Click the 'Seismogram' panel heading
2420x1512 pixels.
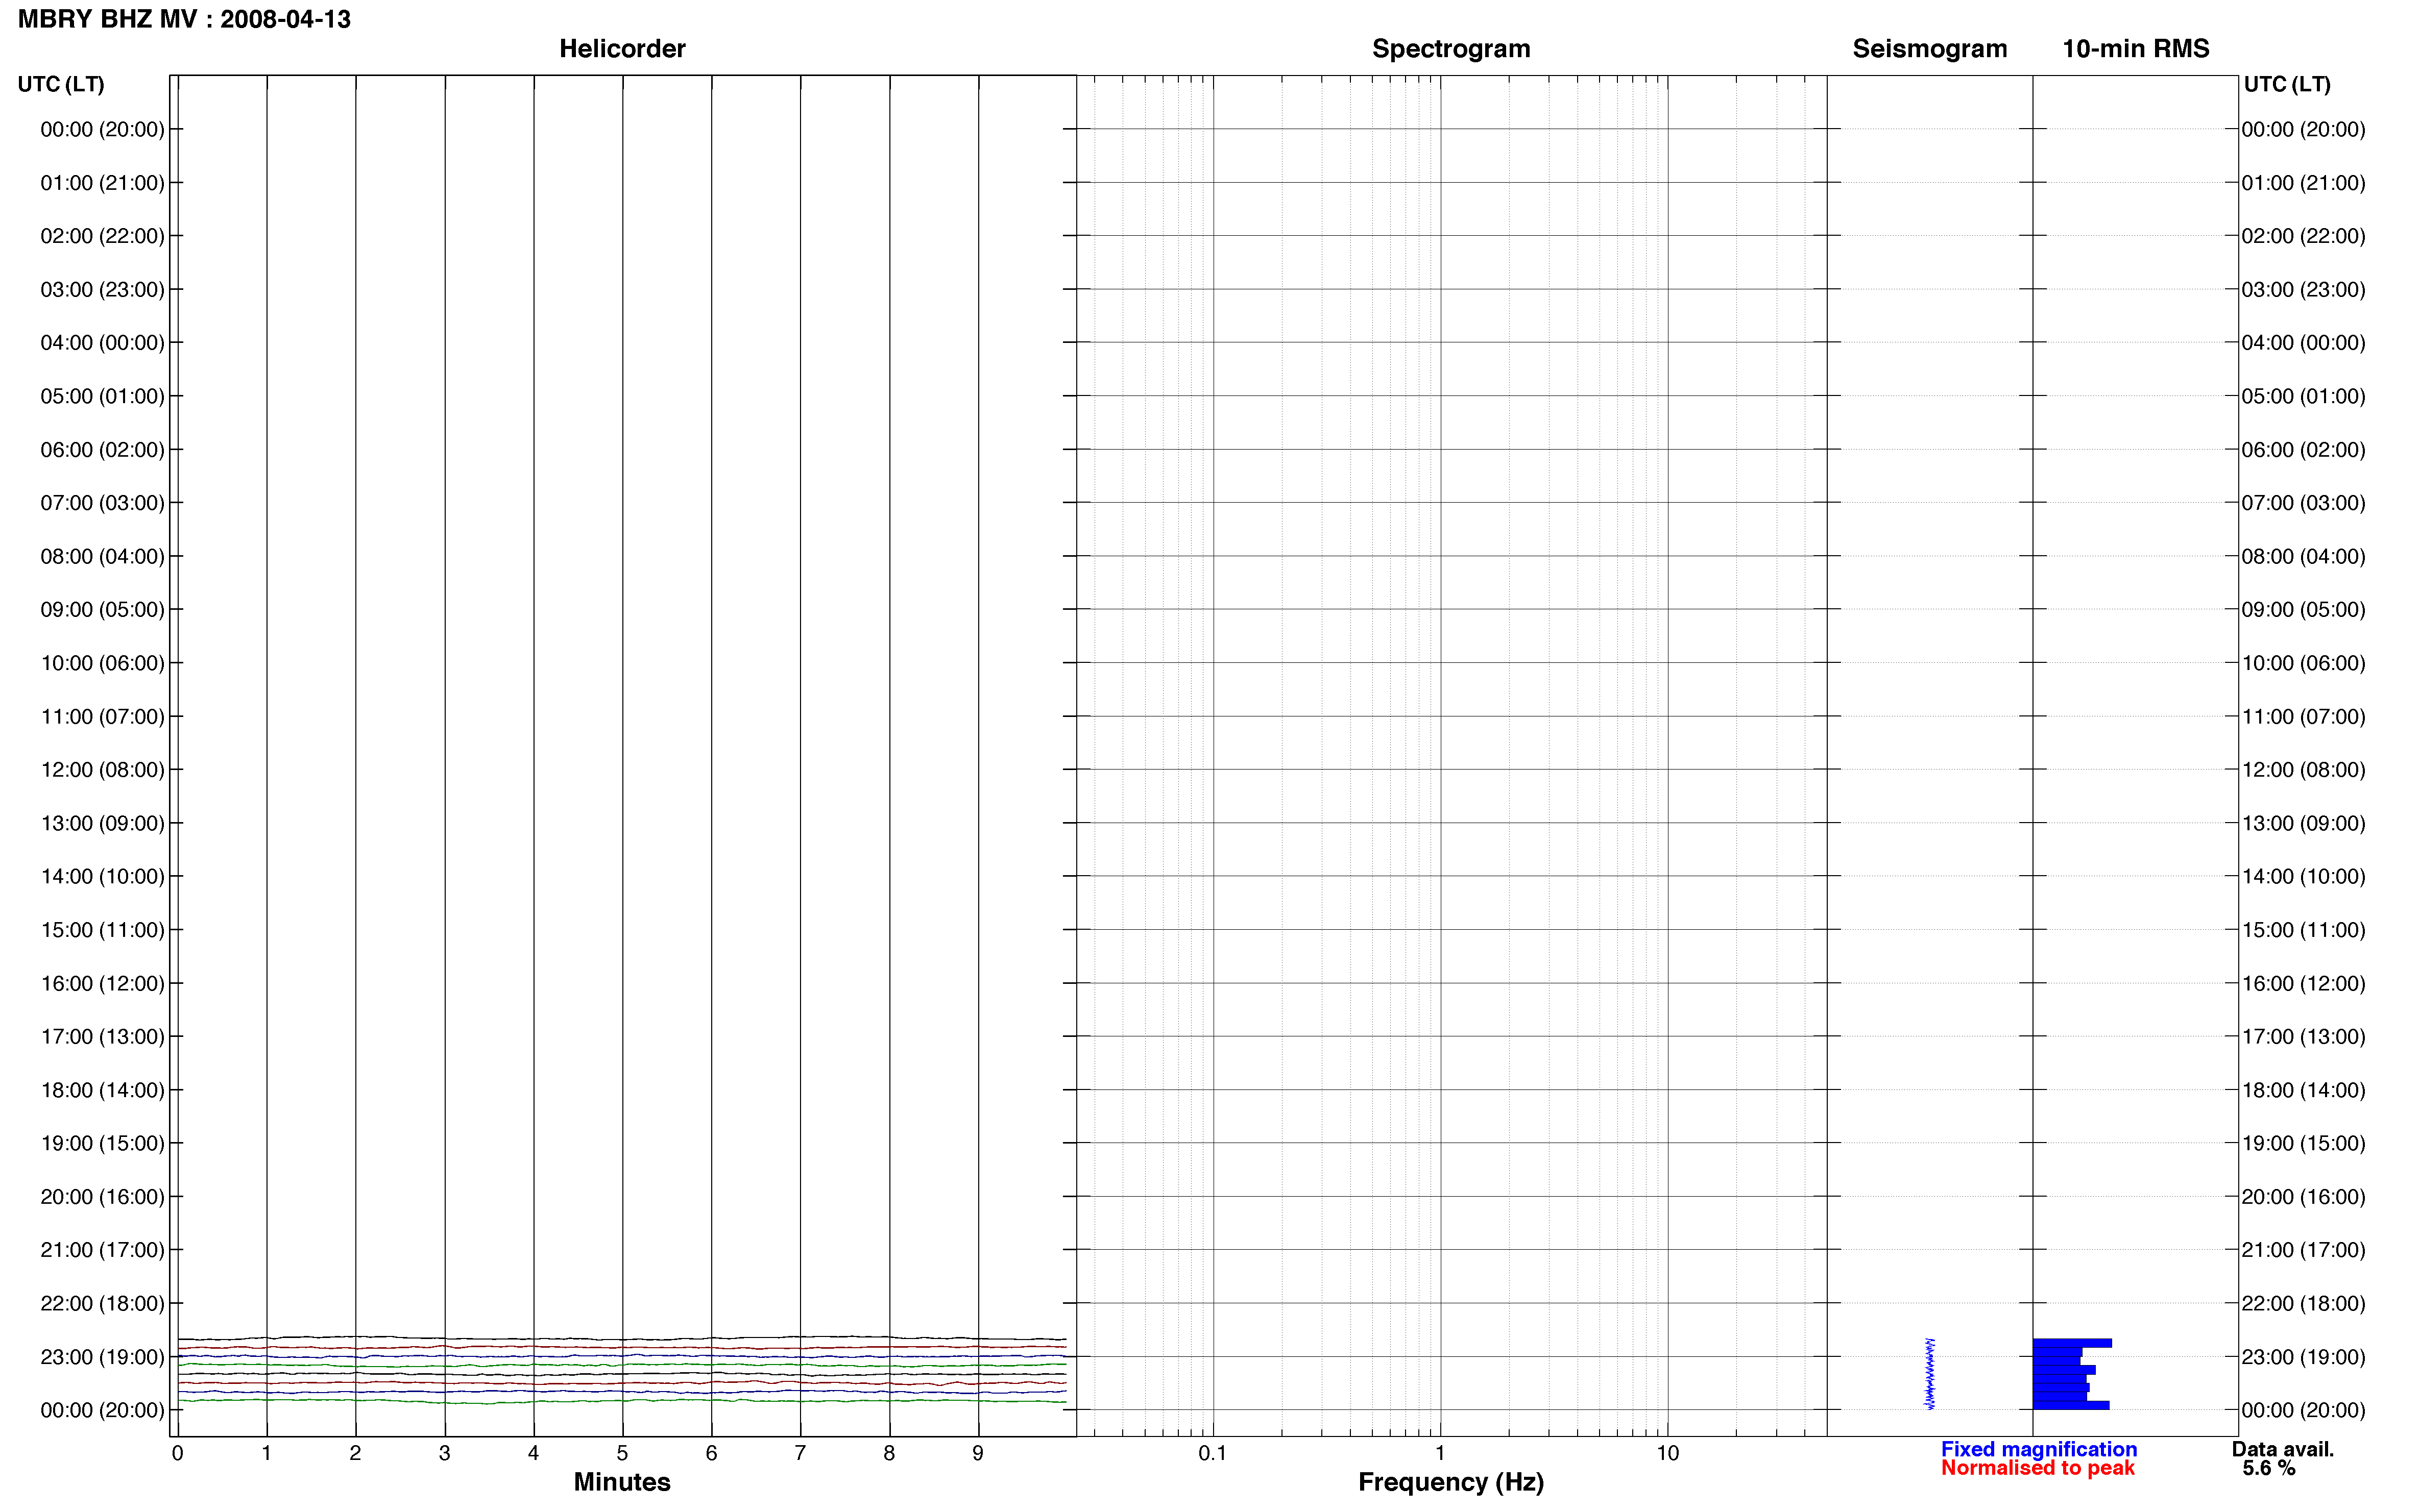[x=1930, y=49]
